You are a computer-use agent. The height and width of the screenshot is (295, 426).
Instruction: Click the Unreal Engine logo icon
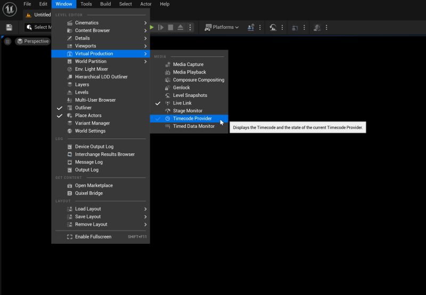pyautogui.click(x=10, y=9)
